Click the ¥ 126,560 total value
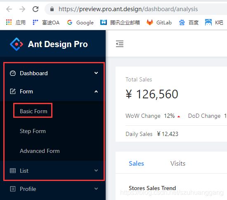 152,94
